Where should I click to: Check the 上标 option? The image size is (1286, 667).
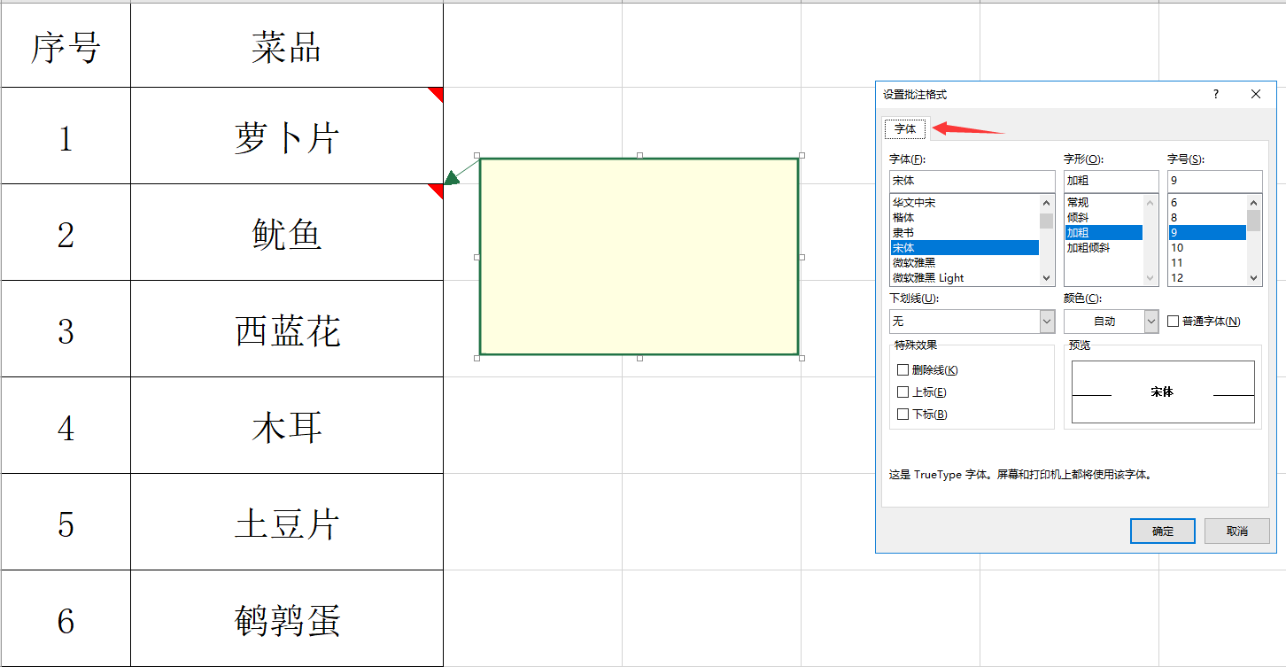click(x=903, y=392)
